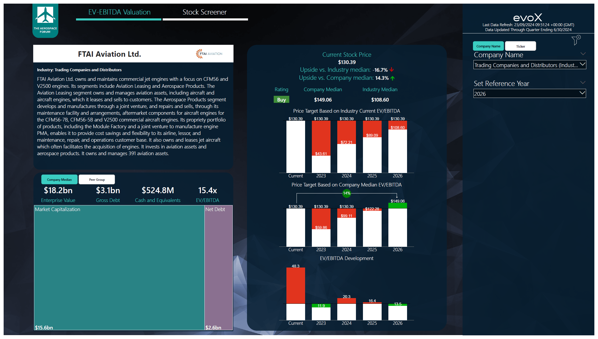Click the $15.6bn market capitalization label

point(44,328)
